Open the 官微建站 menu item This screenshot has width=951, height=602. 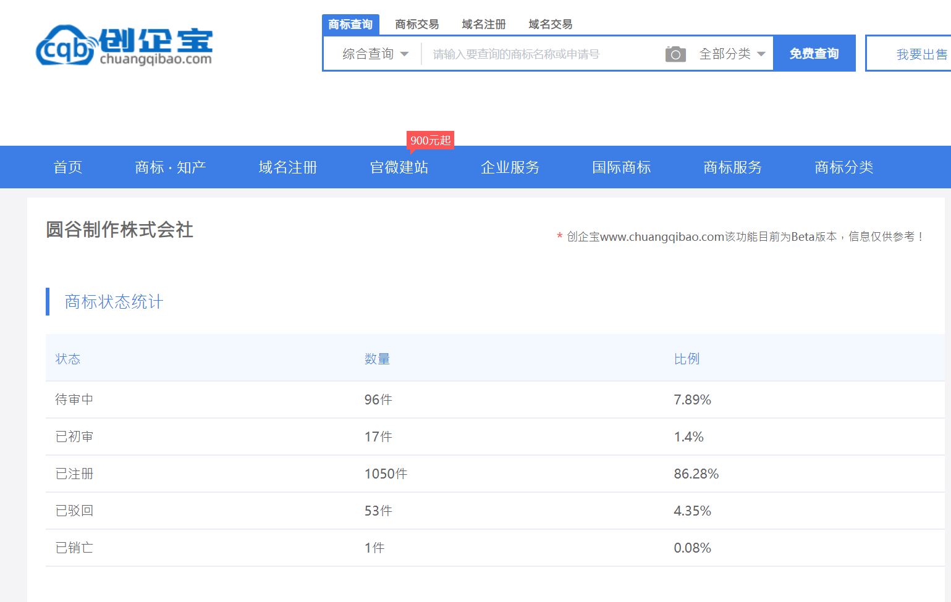(x=399, y=167)
